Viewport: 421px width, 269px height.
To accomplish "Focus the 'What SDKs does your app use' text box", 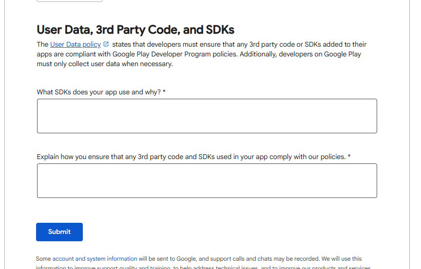I will [x=207, y=116].
